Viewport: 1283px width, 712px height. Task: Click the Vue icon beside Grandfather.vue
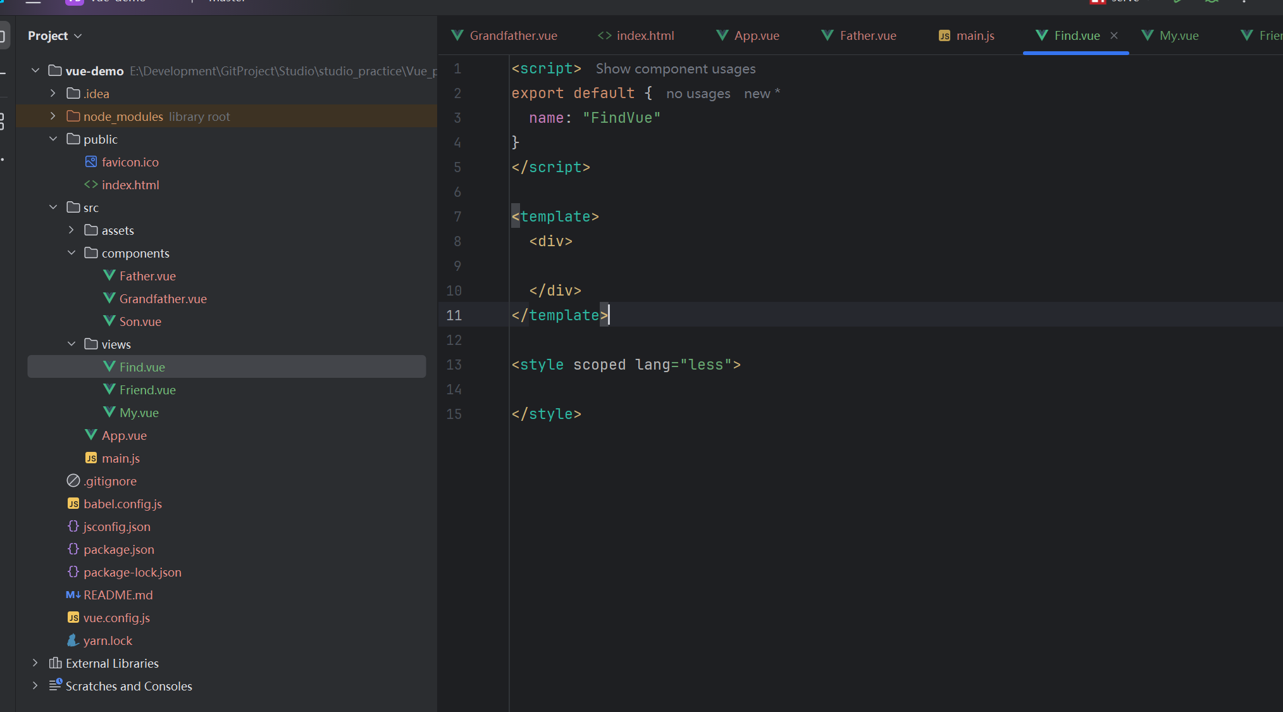pyautogui.click(x=109, y=298)
